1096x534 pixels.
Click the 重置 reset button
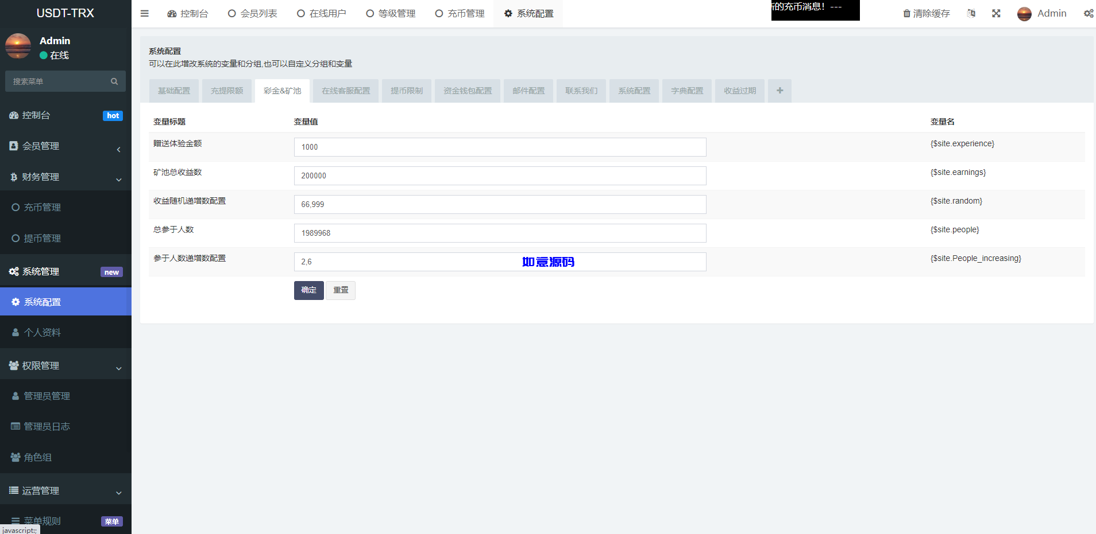tap(341, 290)
